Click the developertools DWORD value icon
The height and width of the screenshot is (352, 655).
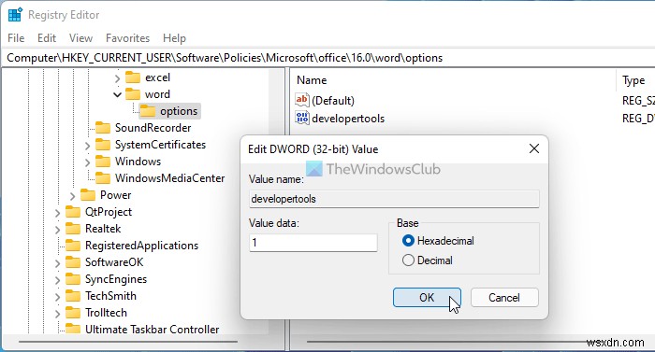(x=301, y=118)
